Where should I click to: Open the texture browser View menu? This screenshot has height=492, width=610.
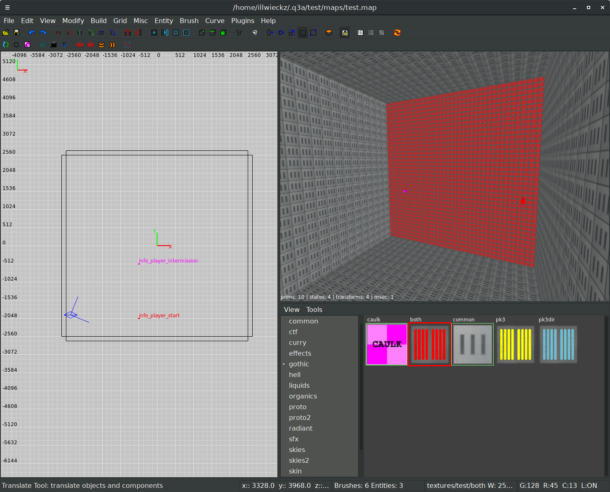(291, 309)
